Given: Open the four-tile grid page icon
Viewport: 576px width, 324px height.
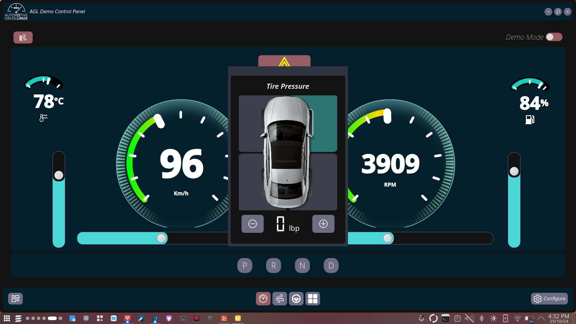Looking at the screenshot, I should click(x=313, y=298).
